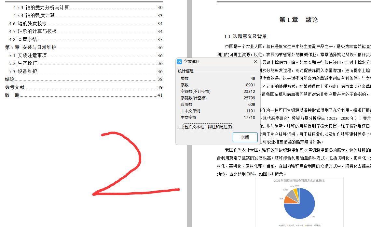Click the 段落数 value 608

click(252, 104)
